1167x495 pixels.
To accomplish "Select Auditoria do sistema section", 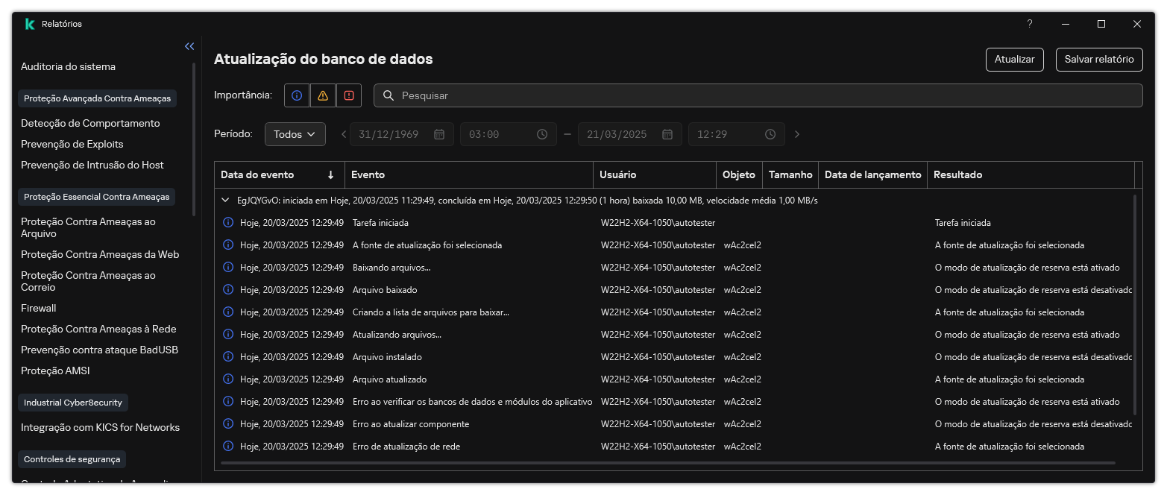I will [x=68, y=66].
